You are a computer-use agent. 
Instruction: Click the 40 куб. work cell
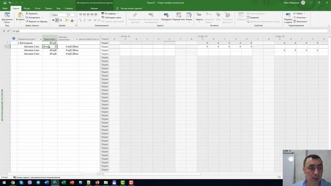50,54
